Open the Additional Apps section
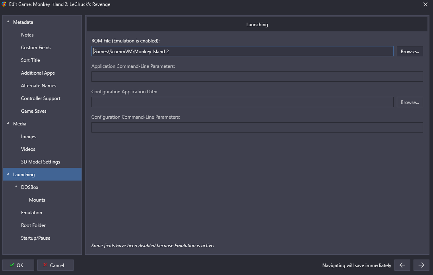The image size is (433, 275). click(38, 73)
